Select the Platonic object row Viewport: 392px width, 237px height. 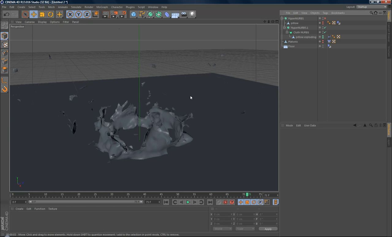coord(293,42)
